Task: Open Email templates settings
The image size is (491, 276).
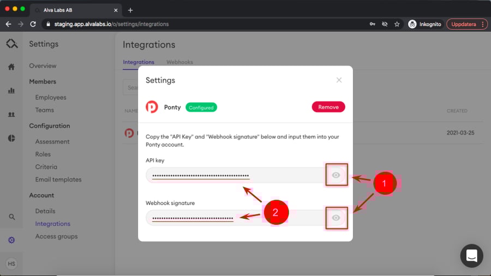Action: [x=58, y=179]
